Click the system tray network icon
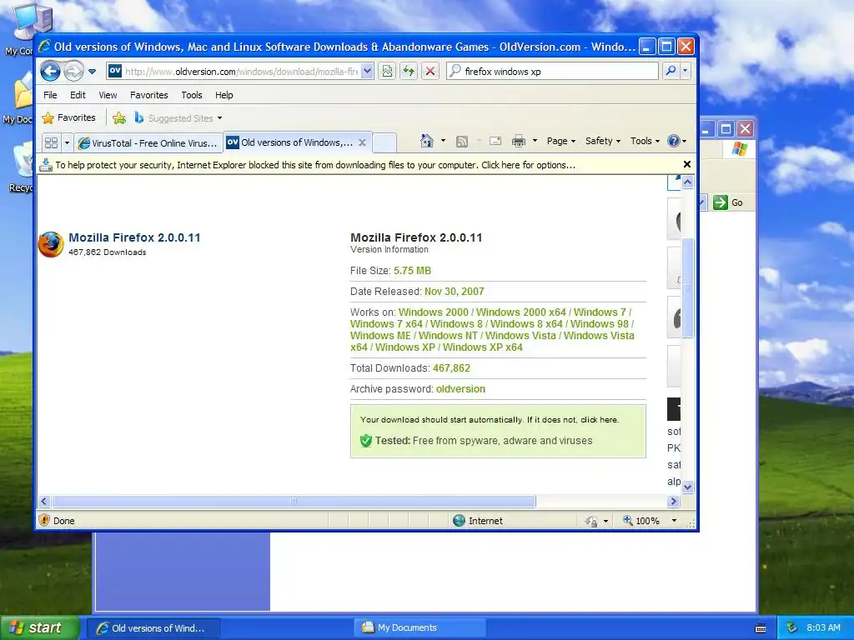 click(792, 627)
